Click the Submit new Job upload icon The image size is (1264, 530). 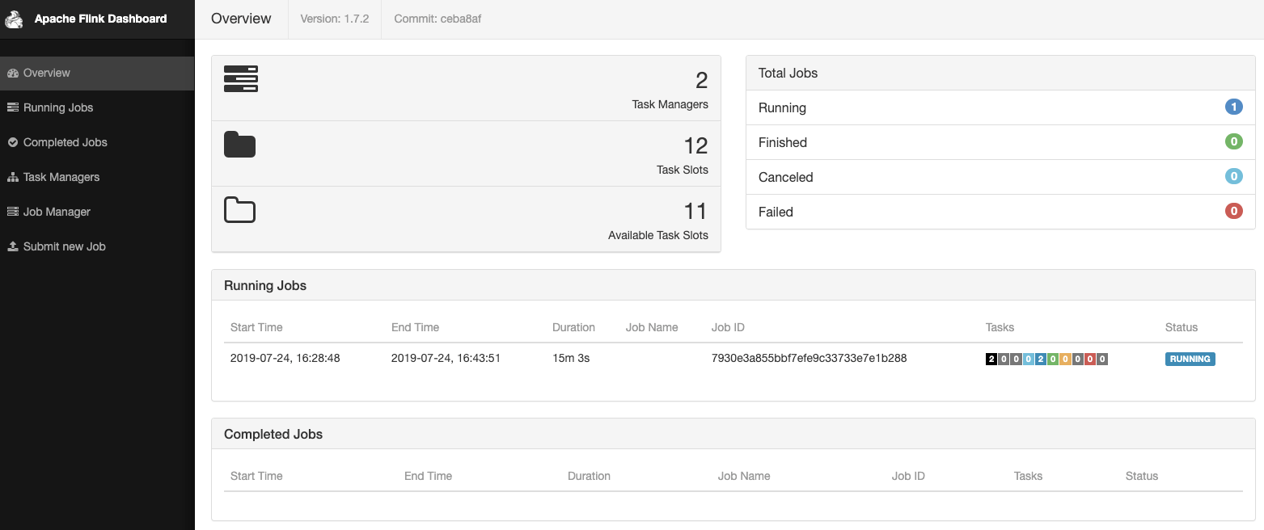(12, 246)
